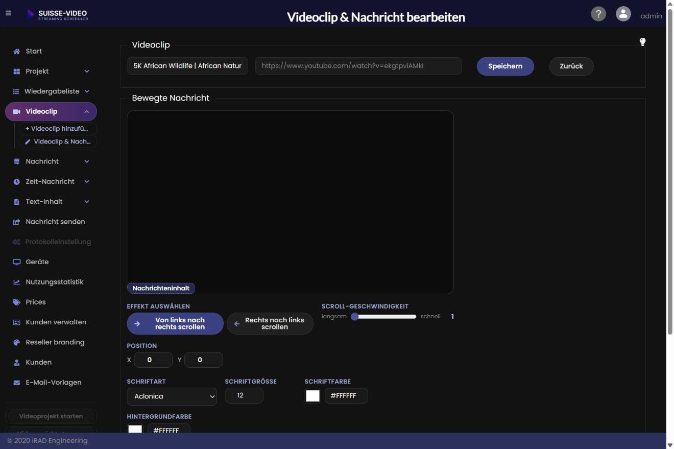Adjust the Scroll-Geschwindigkeit slider
The width and height of the screenshot is (674, 449).
[x=383, y=317]
